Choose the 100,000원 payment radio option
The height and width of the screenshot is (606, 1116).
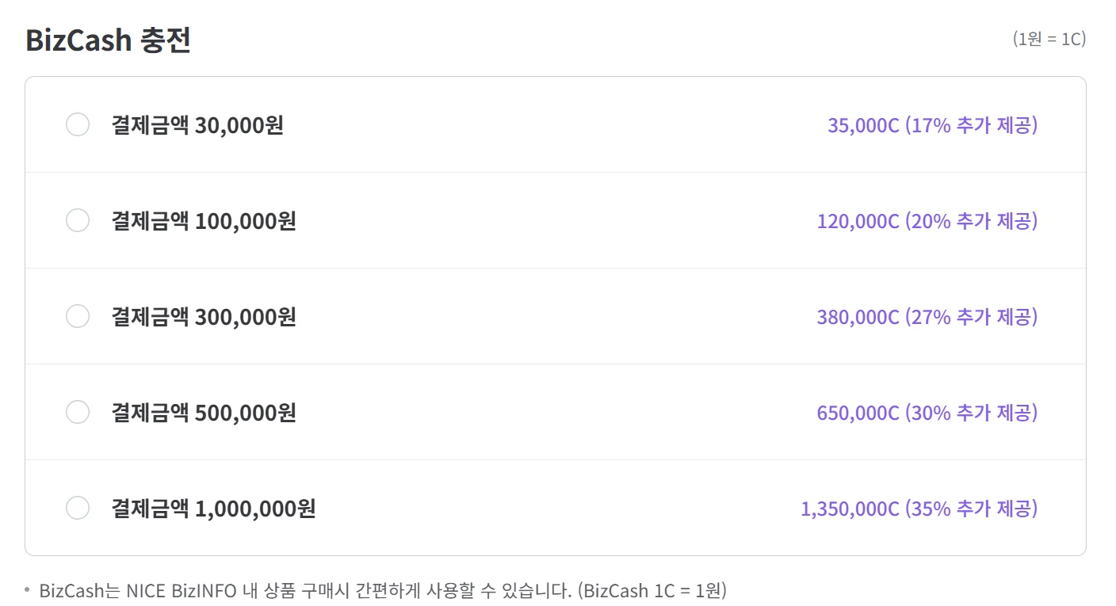[x=78, y=220]
